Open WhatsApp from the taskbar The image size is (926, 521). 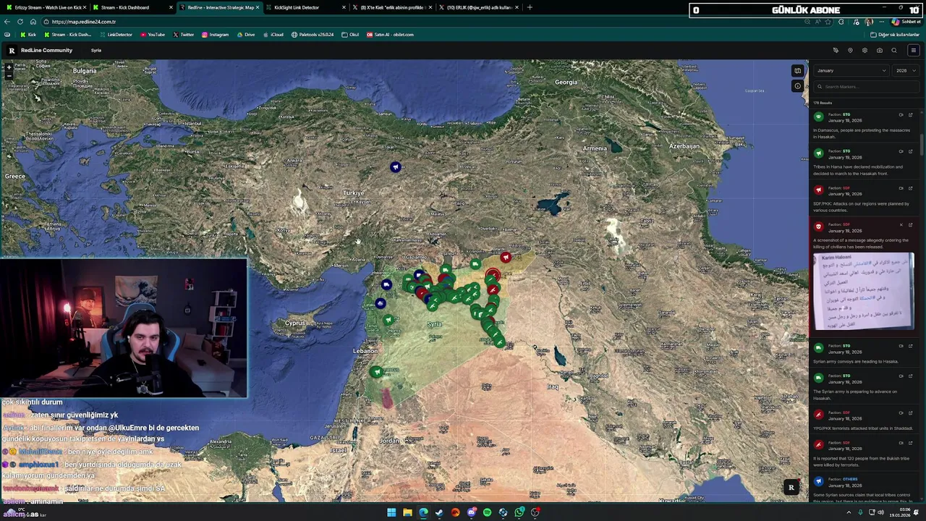pyautogui.click(x=519, y=512)
